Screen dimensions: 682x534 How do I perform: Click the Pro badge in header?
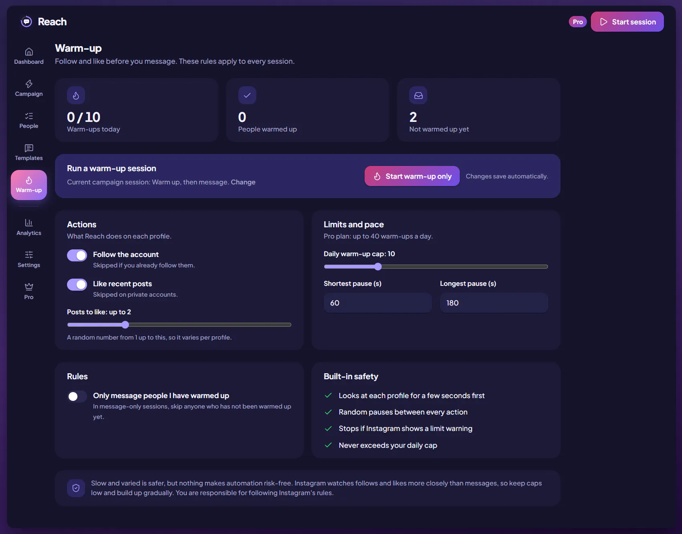pyautogui.click(x=578, y=22)
